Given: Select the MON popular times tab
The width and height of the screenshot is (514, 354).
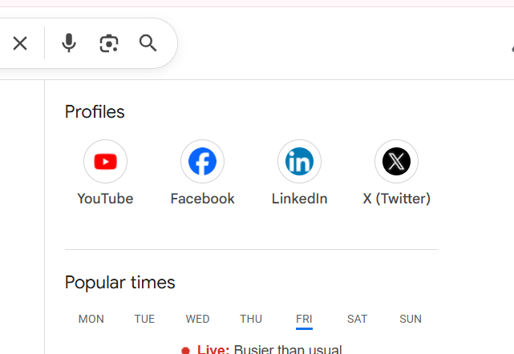Looking at the screenshot, I should pos(91,319).
